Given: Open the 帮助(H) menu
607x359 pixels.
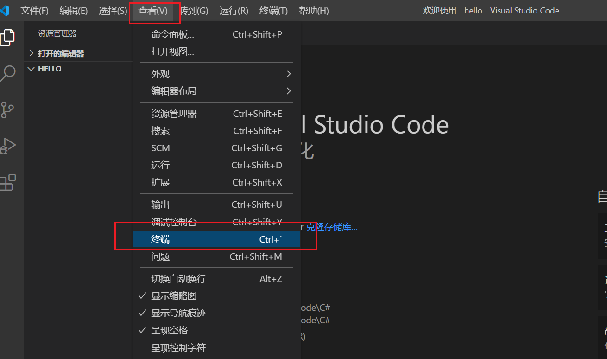Looking at the screenshot, I should pyautogui.click(x=314, y=11).
